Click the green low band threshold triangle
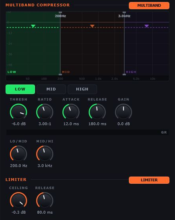The width and height of the screenshot is (175, 220). click(33, 26)
